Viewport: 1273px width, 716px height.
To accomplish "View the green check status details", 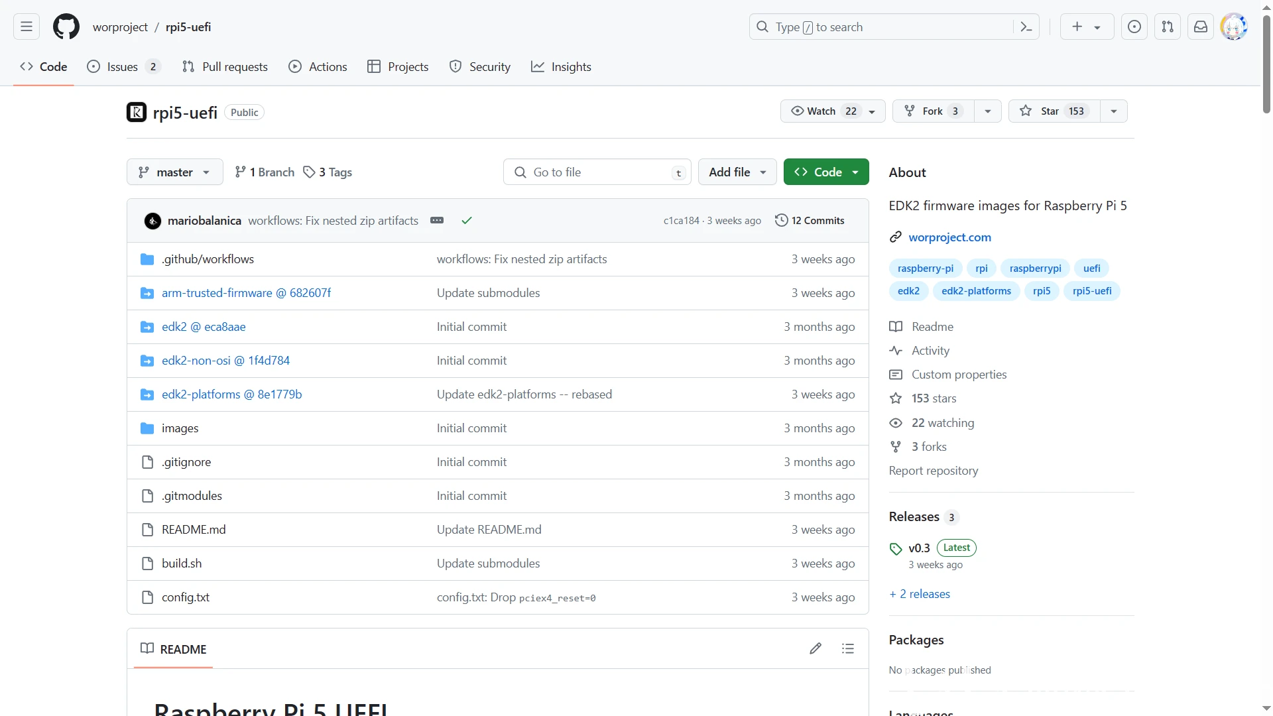I will tap(467, 221).
